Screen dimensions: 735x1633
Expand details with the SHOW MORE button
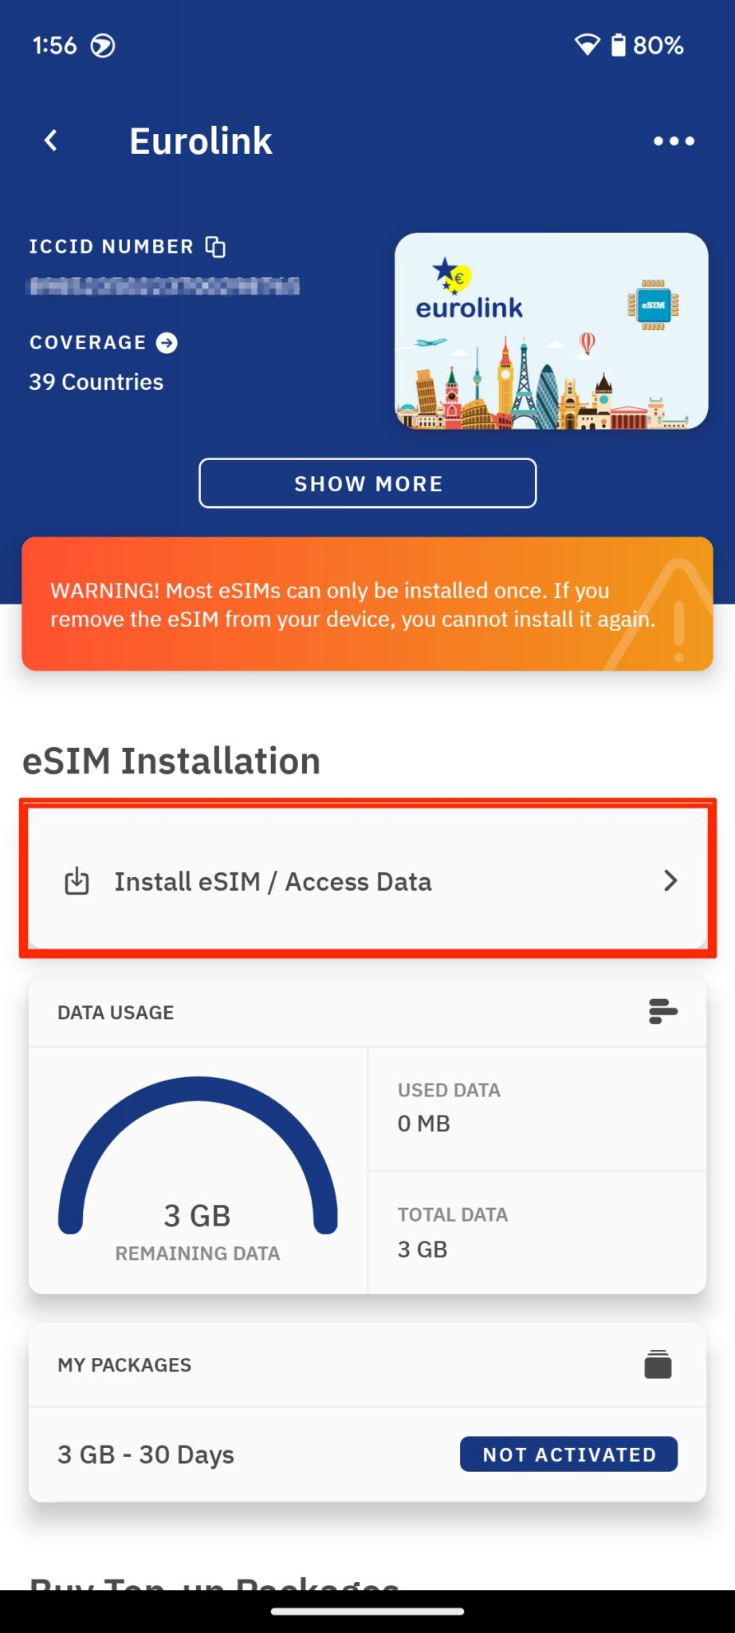(367, 483)
